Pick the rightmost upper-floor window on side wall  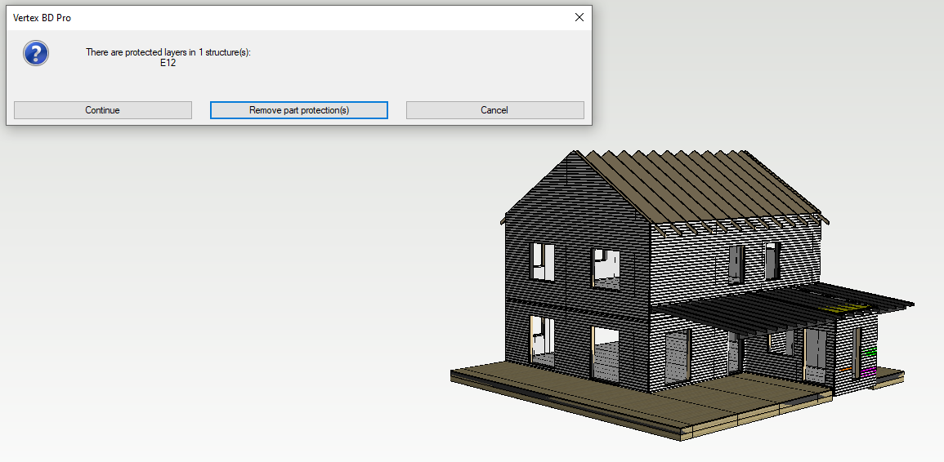coord(772,260)
